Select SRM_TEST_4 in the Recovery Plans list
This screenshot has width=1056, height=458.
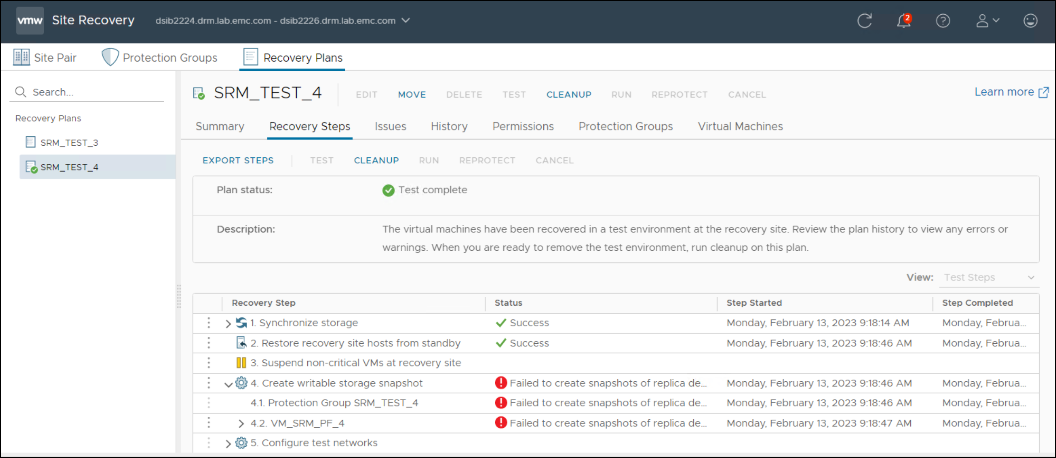[98, 167]
